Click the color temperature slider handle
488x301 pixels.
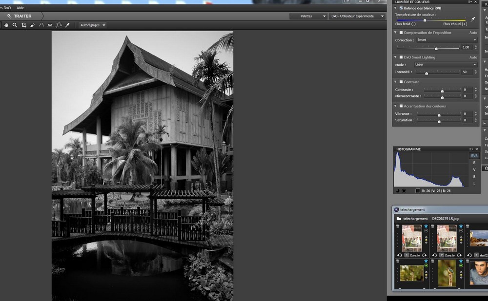coord(425,20)
